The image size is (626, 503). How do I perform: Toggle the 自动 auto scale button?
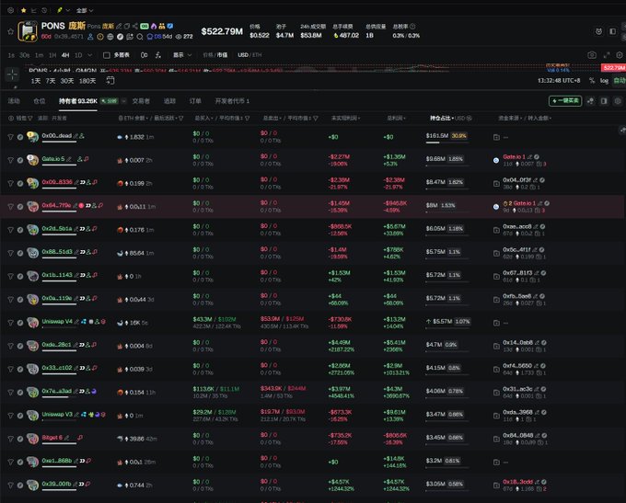pos(620,81)
